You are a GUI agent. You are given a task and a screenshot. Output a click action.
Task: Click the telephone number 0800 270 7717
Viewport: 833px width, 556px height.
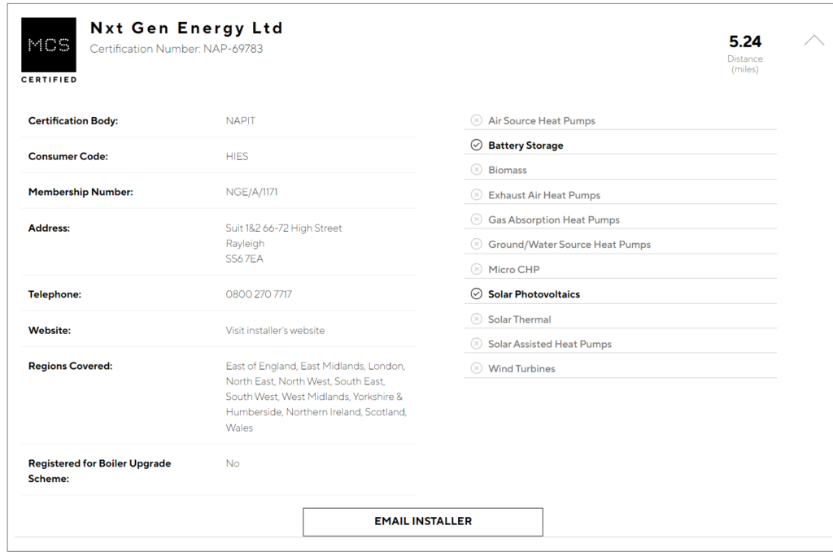[x=259, y=294]
